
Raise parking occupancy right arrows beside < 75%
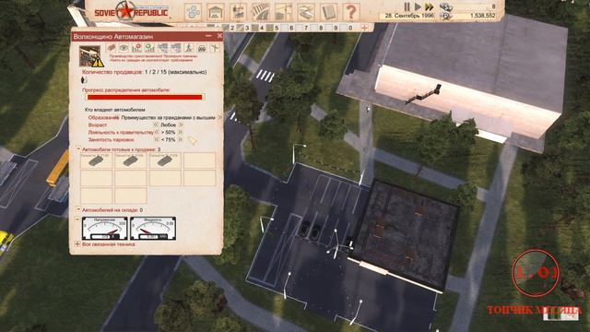click(181, 139)
